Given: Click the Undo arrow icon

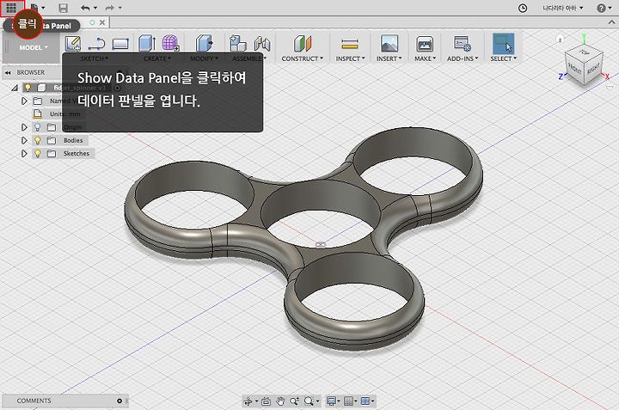Looking at the screenshot, I should pos(85,8).
